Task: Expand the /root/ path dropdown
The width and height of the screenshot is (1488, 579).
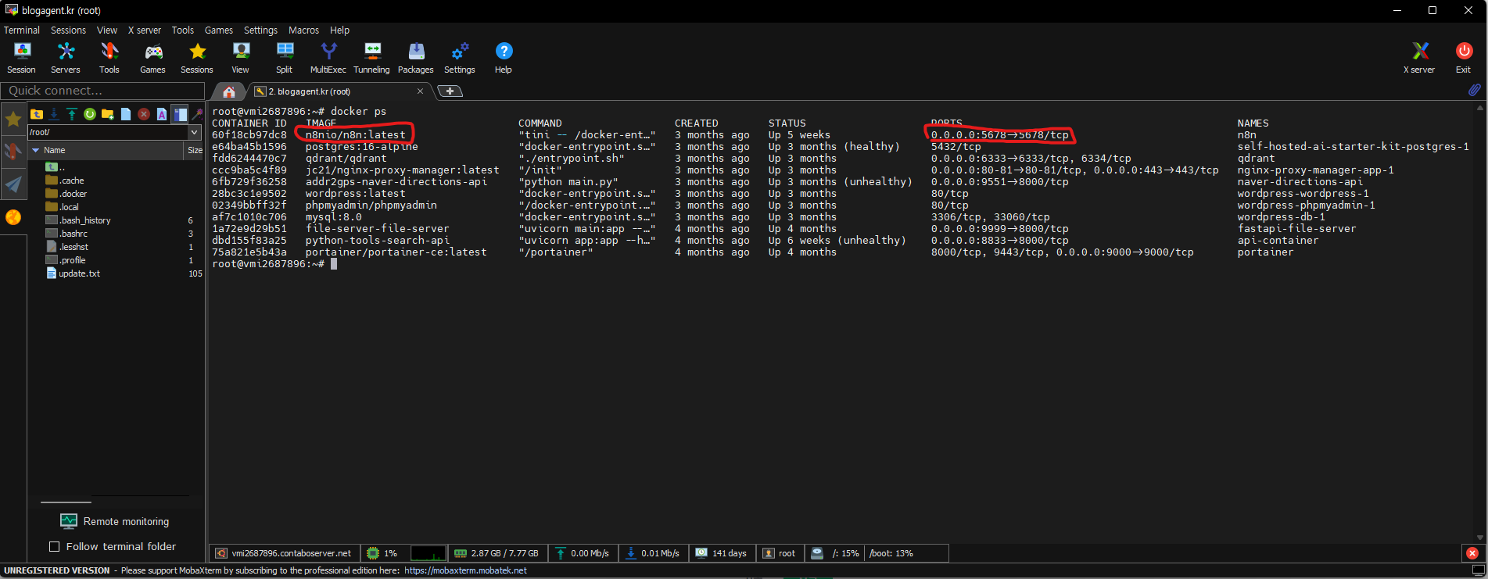Action: click(194, 132)
